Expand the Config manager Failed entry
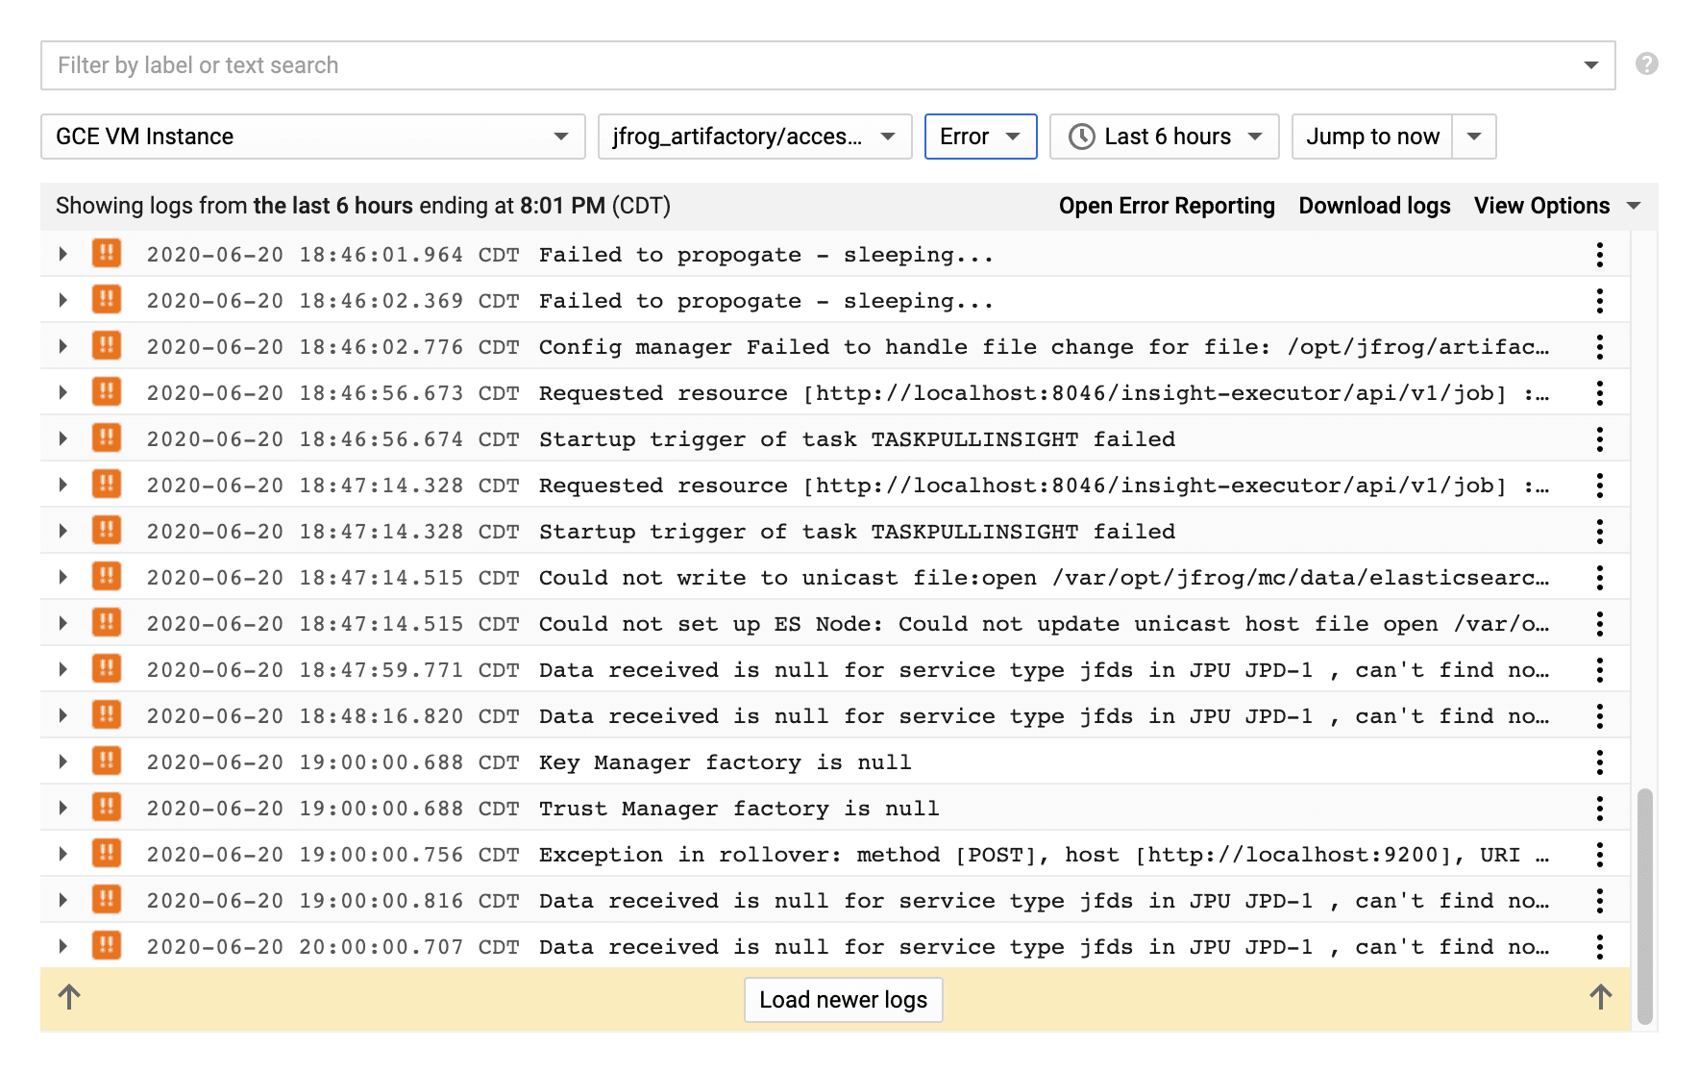This screenshot has width=1699, height=1073. click(x=63, y=346)
